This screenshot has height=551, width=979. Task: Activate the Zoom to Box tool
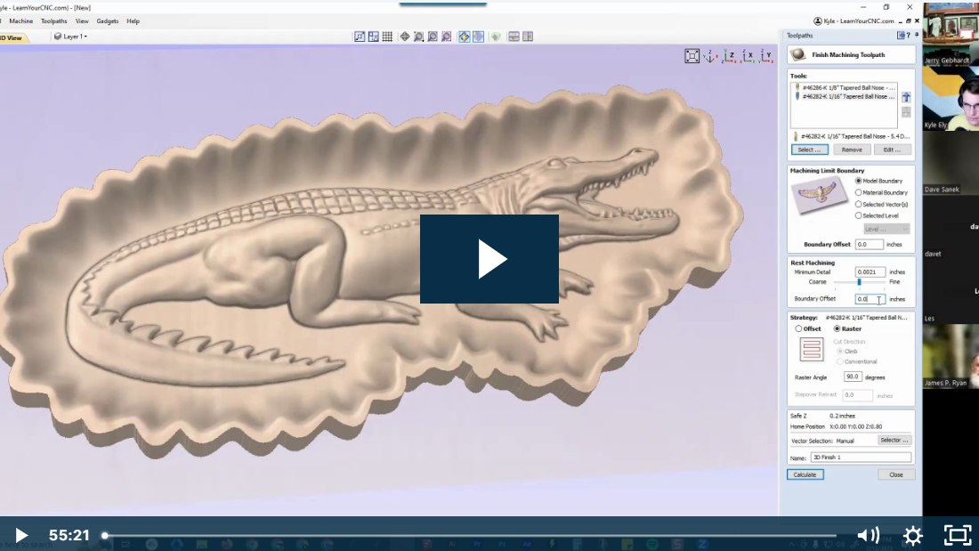432,36
